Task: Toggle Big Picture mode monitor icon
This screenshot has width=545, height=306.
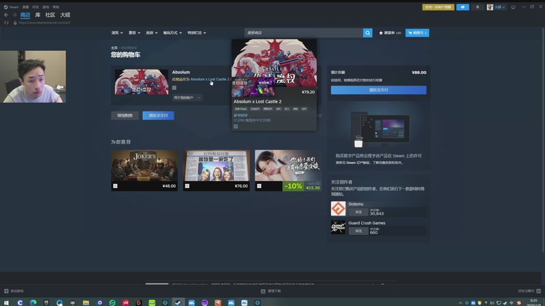Action: pyautogui.click(x=513, y=7)
